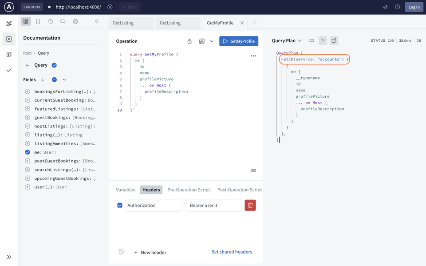Screen dimensions: 426x266
Task: Delete the Authorization header with trash icon
Action: (x=250, y=205)
